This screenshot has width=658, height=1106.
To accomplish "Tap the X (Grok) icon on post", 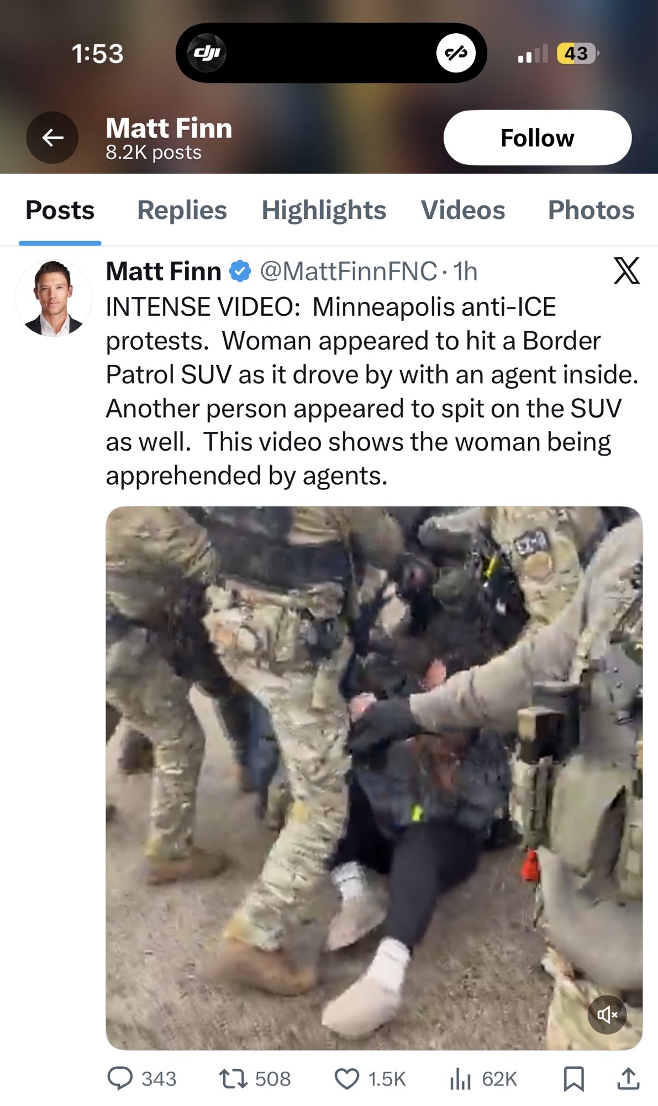I will point(627,270).
